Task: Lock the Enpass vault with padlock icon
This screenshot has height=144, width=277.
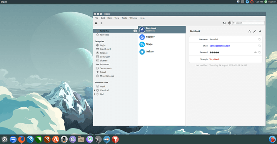Action: [96, 23]
